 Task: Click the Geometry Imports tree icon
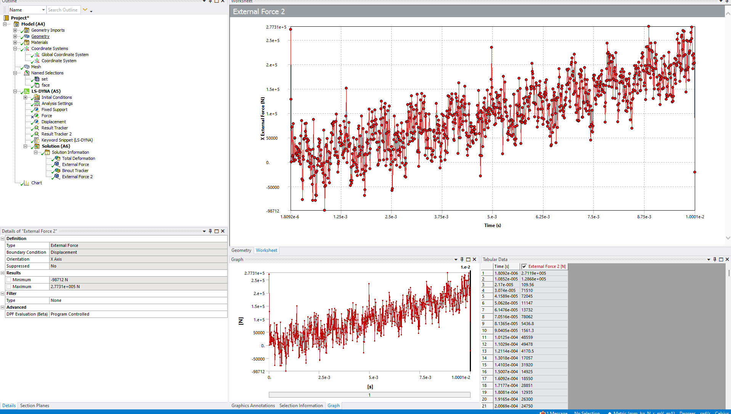(x=27, y=30)
